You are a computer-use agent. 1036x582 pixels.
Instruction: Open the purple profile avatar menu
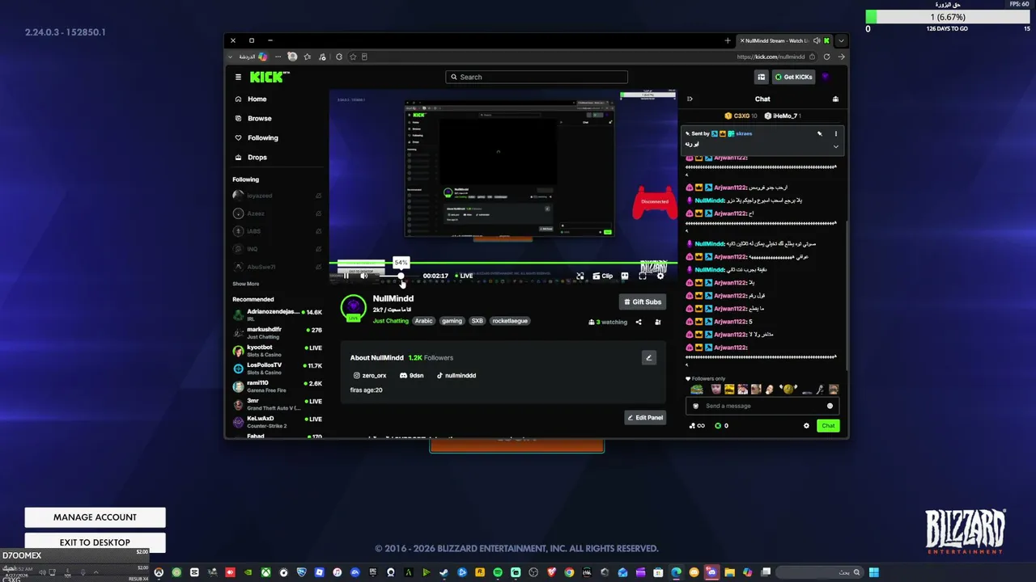click(826, 77)
